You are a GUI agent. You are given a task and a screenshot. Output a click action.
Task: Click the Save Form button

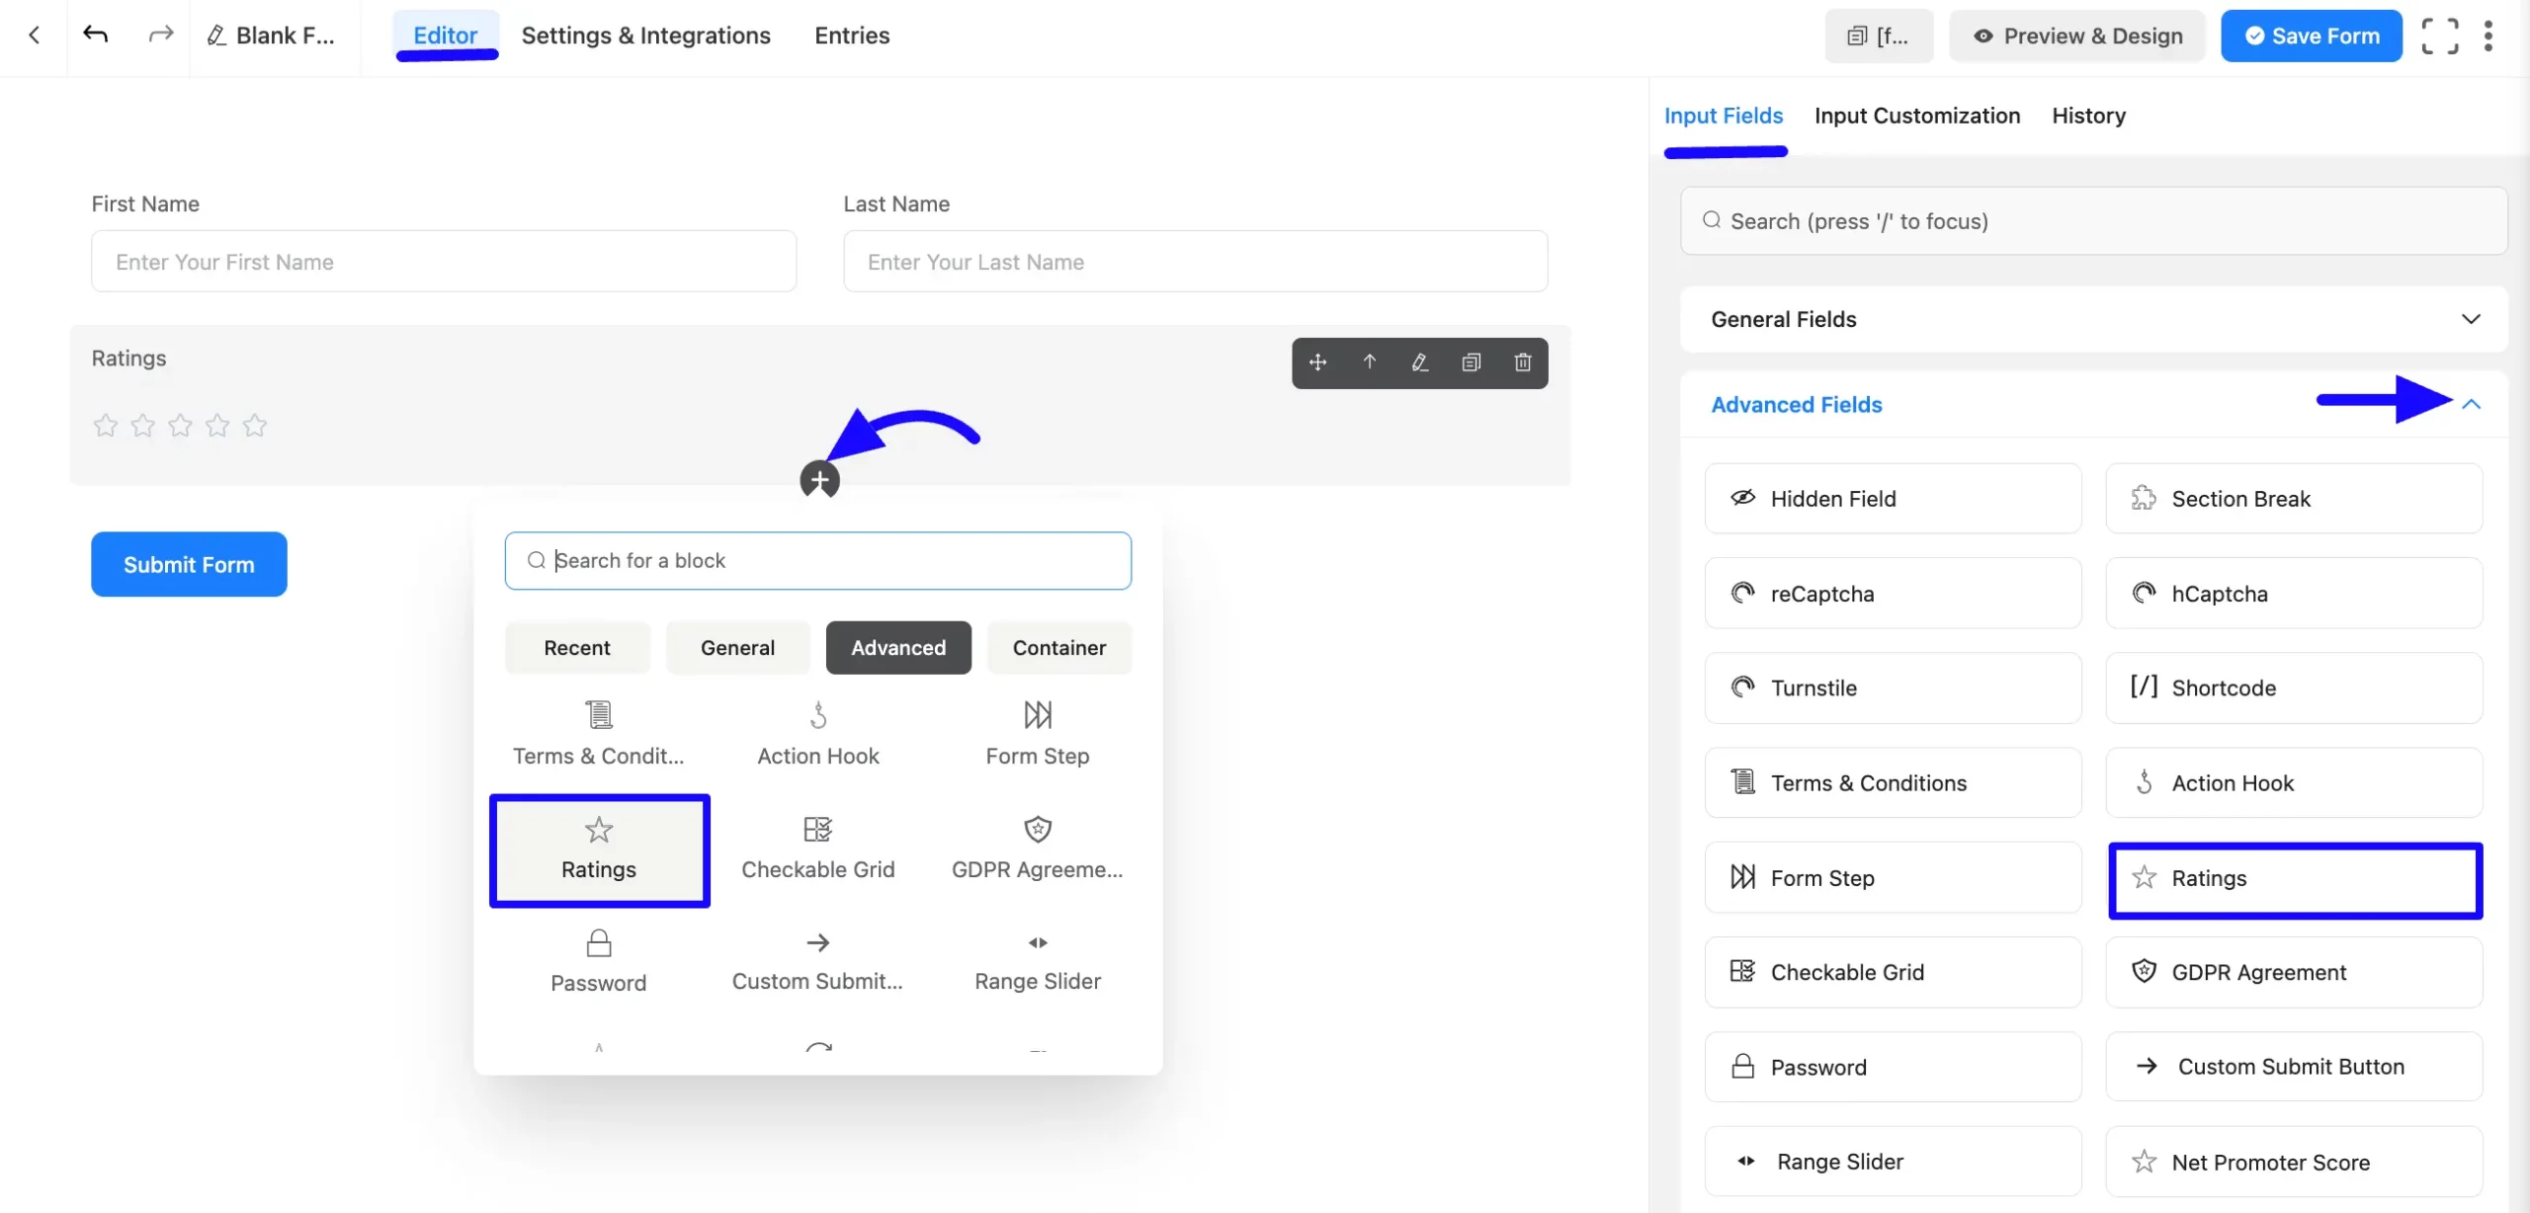click(x=2311, y=37)
